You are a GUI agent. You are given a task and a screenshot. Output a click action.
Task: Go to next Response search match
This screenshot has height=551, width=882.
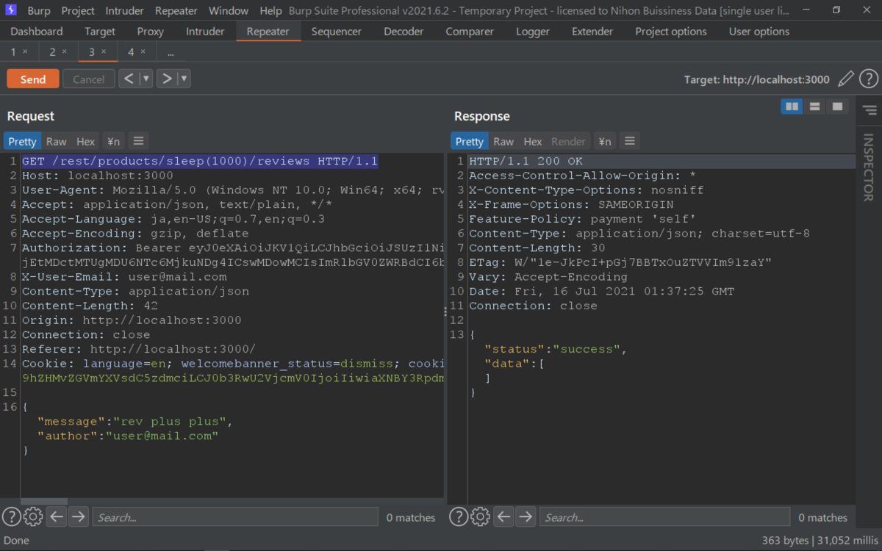[525, 516]
